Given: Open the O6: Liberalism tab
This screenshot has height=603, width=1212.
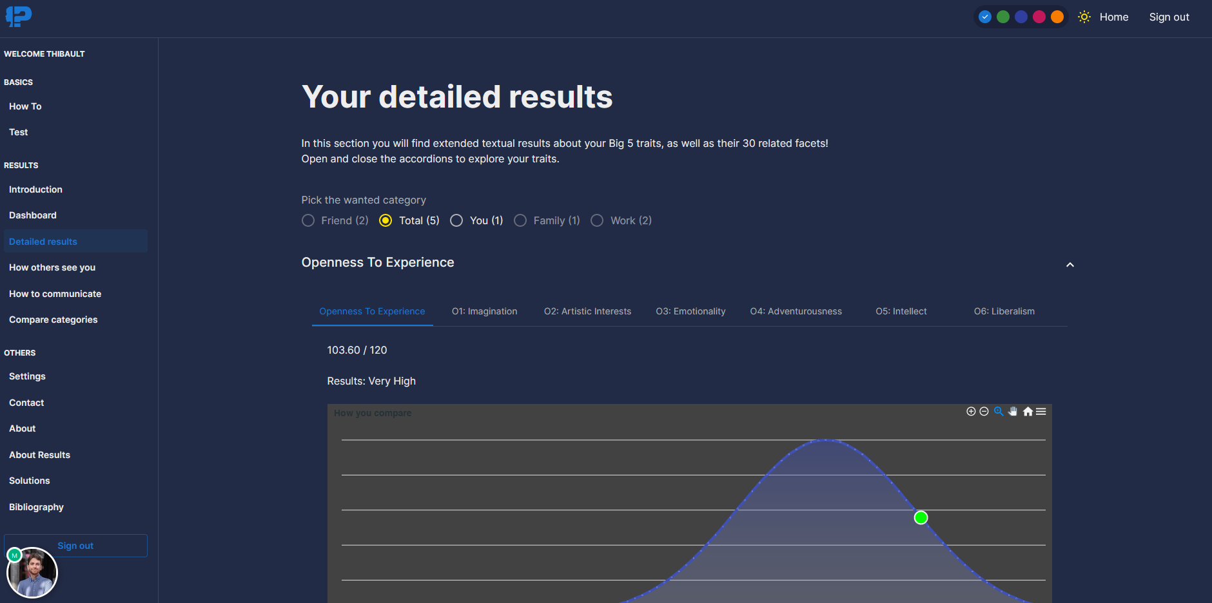Looking at the screenshot, I should [1004, 311].
